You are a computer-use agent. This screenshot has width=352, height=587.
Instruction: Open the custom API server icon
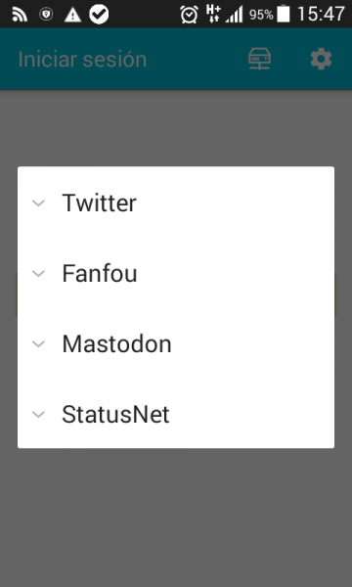pyautogui.click(x=260, y=59)
